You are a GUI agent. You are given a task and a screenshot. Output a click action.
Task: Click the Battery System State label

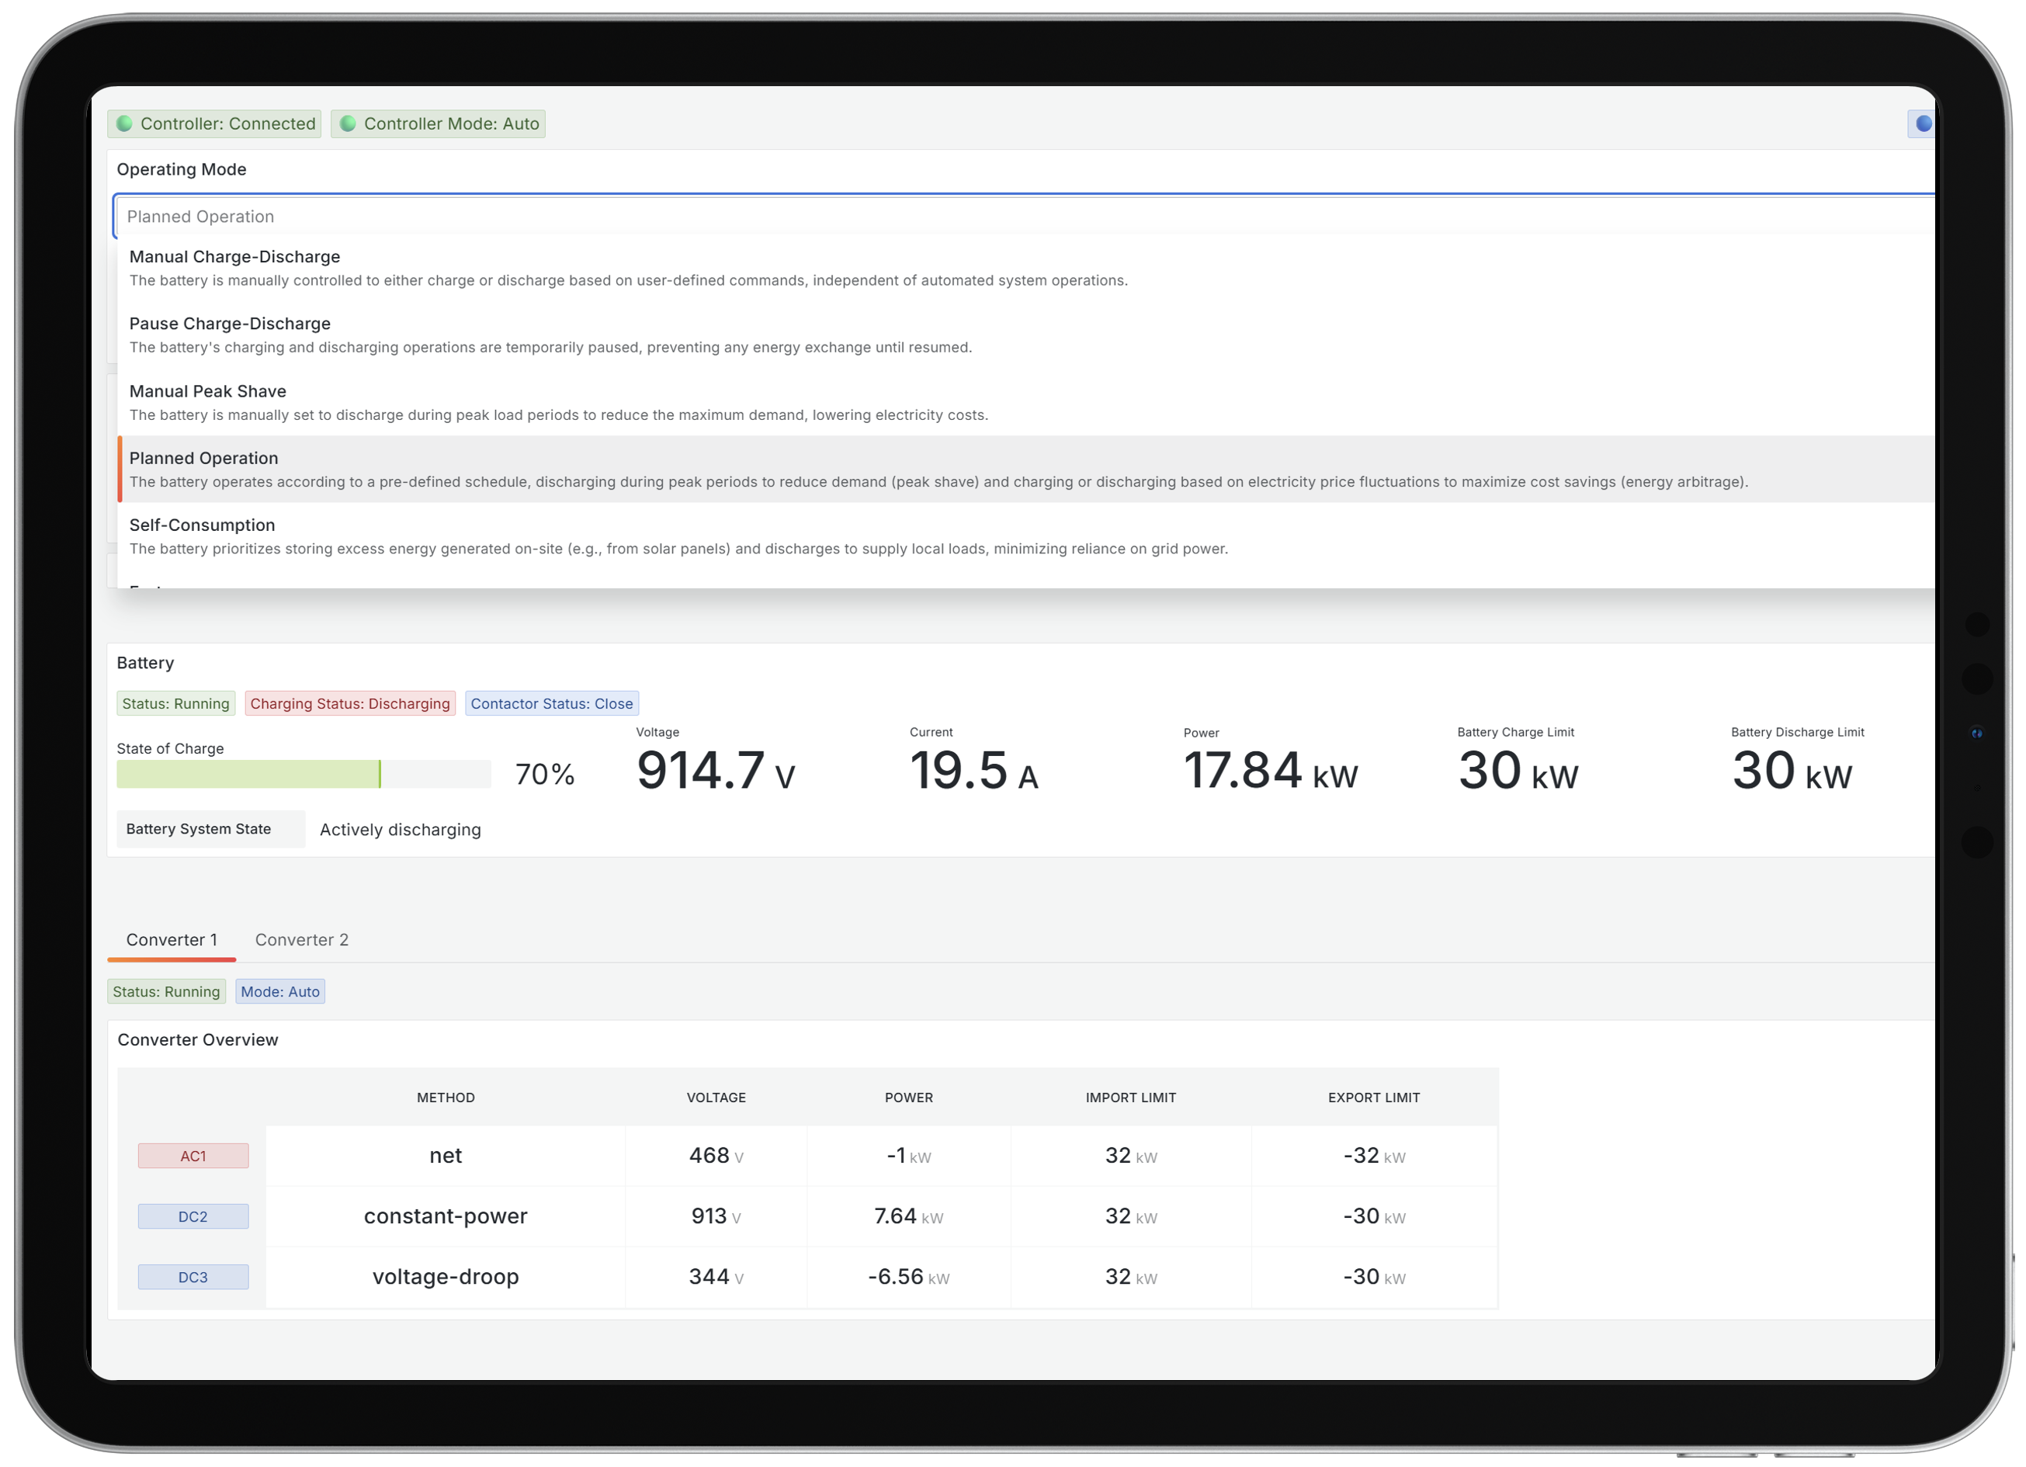(x=198, y=828)
